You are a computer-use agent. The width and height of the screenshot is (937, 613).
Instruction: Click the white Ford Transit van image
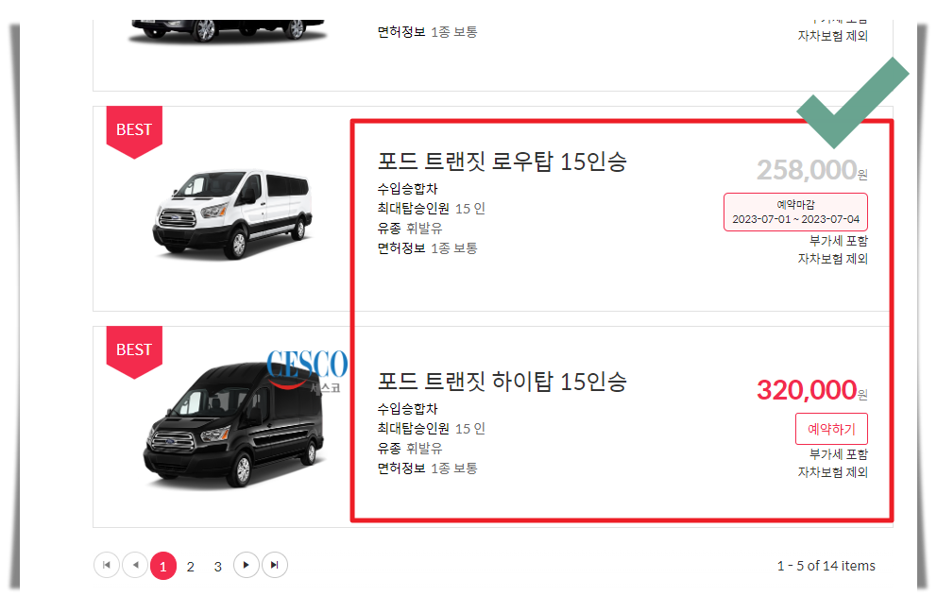click(x=232, y=213)
